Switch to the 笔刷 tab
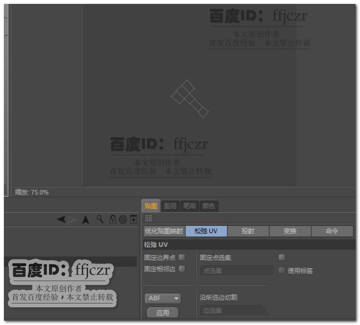 click(189, 206)
